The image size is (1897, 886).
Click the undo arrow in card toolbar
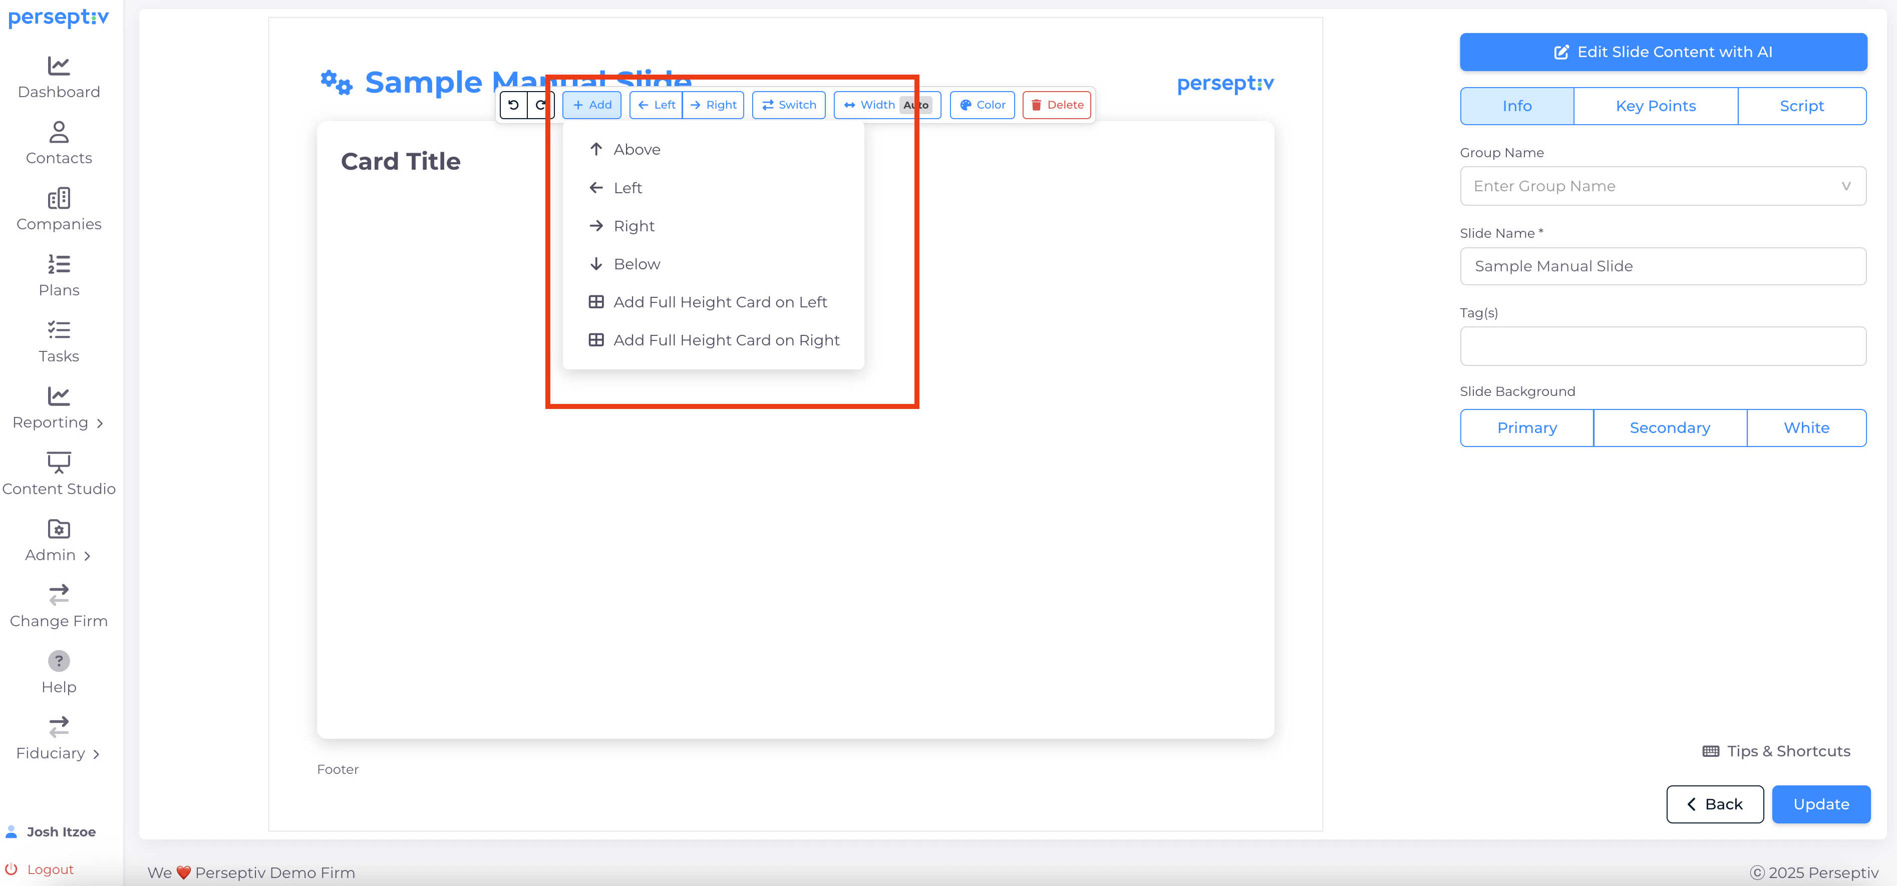coord(513,105)
